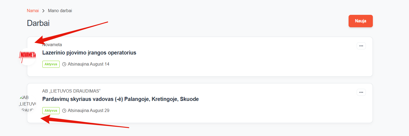Open the Lazerinio pjovimo įrangos operatorius job
409x136 pixels.
[89, 53]
